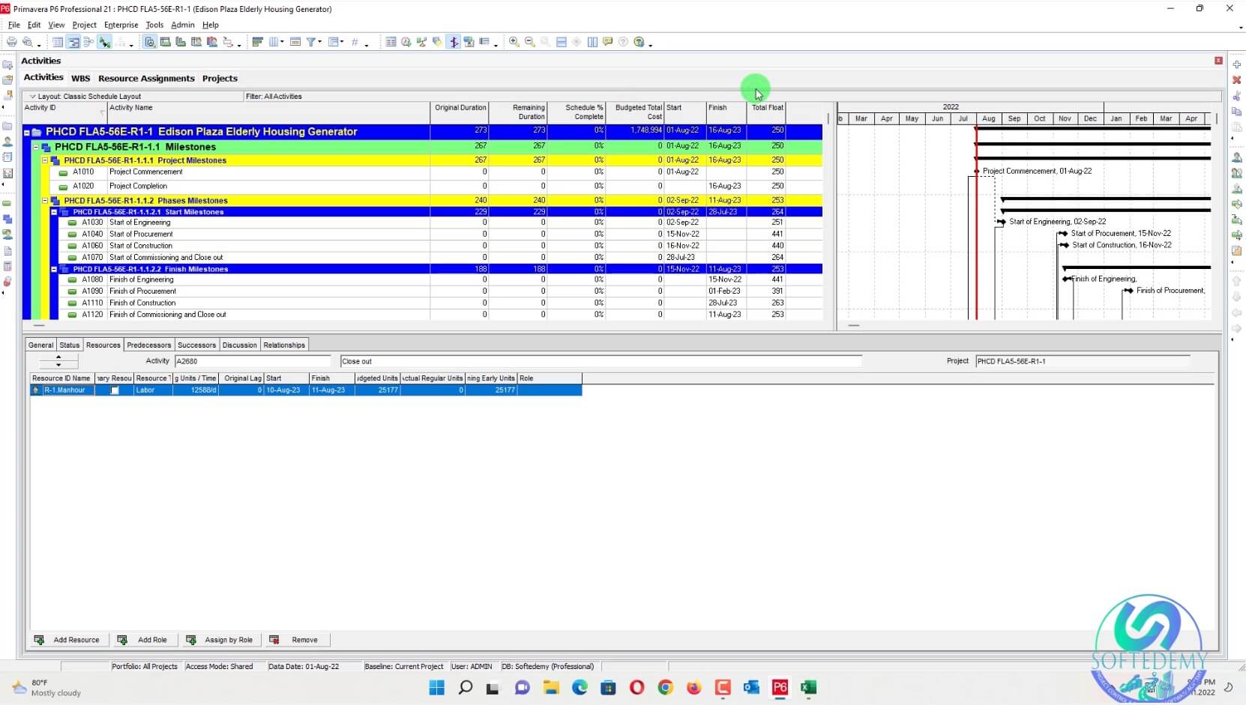Open the Filter toolbar dropdown arrow
The height and width of the screenshot is (705, 1246).
320,43
